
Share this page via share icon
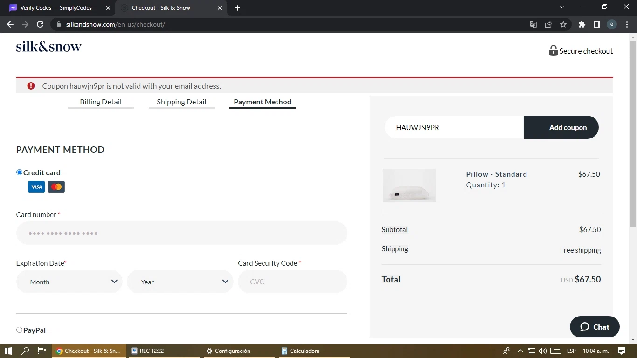548,24
